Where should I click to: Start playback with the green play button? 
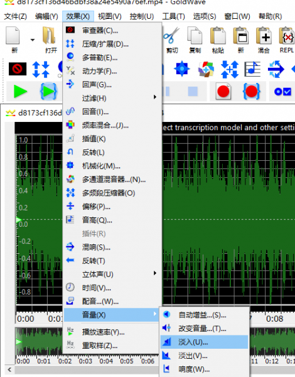20,91
